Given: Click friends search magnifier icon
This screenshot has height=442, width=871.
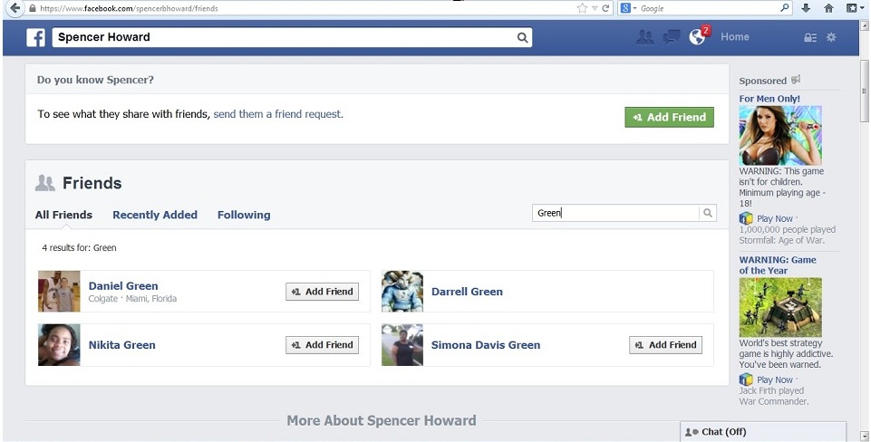Looking at the screenshot, I should 708,213.
